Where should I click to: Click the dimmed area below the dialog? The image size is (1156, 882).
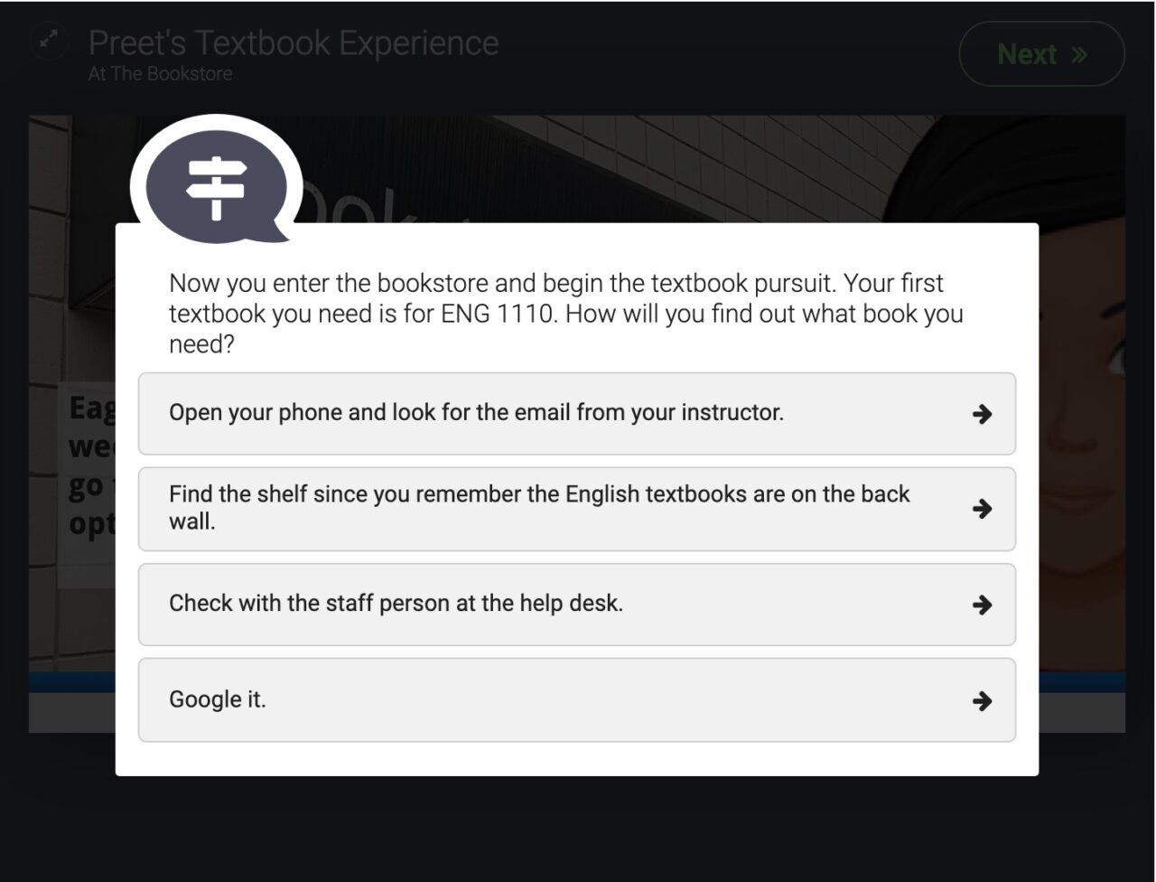(x=578, y=827)
